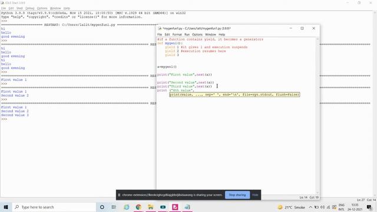This screenshot has height=212, width=377.
Task: Open Debug menu in IDLE Shell window
Action: [x=30, y=8]
